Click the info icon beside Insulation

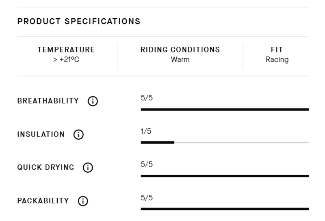[78, 134]
